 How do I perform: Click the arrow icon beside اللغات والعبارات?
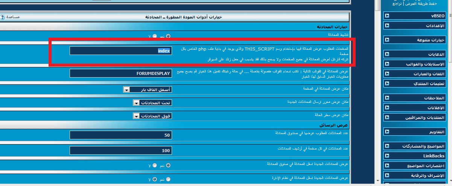pyautogui.click(x=387, y=74)
